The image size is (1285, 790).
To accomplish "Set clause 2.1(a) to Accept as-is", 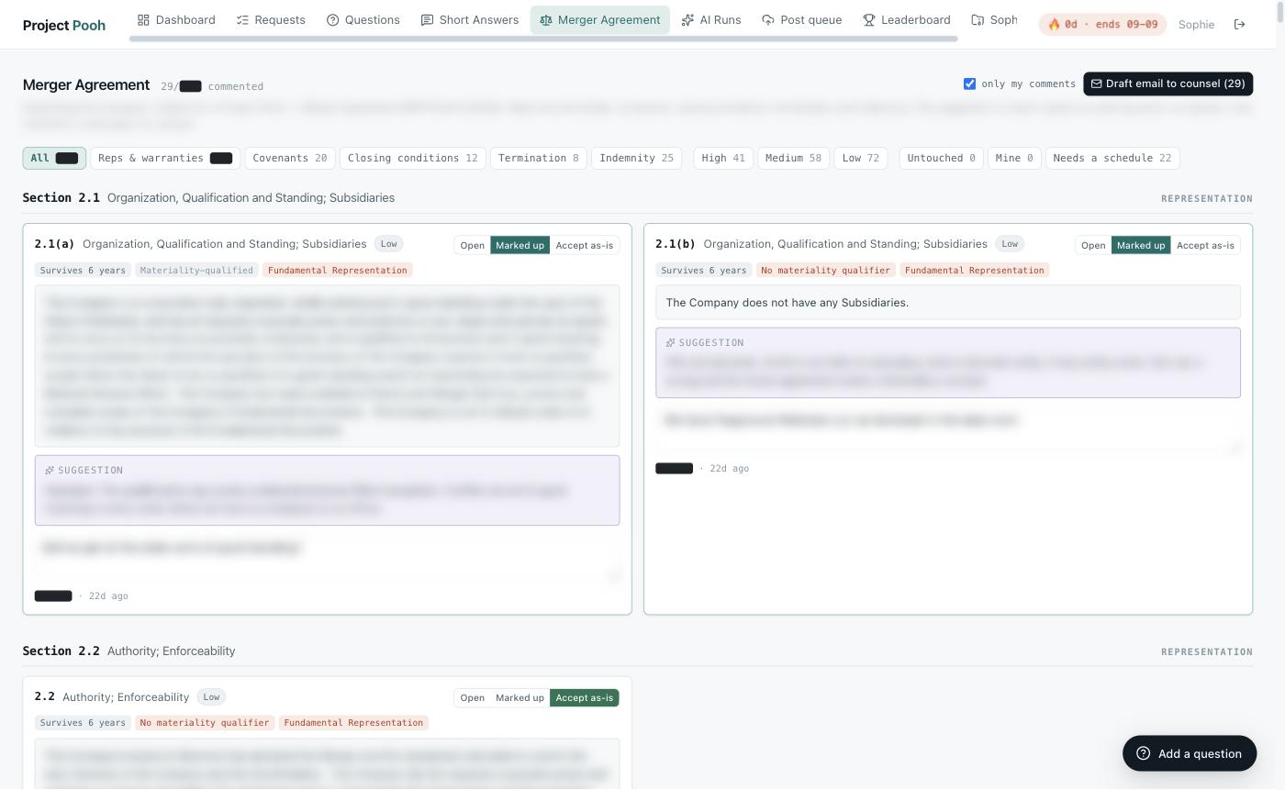I will (x=585, y=245).
